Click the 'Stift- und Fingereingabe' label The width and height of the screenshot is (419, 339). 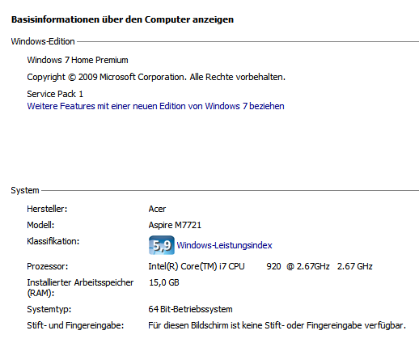pyautogui.click(x=75, y=325)
